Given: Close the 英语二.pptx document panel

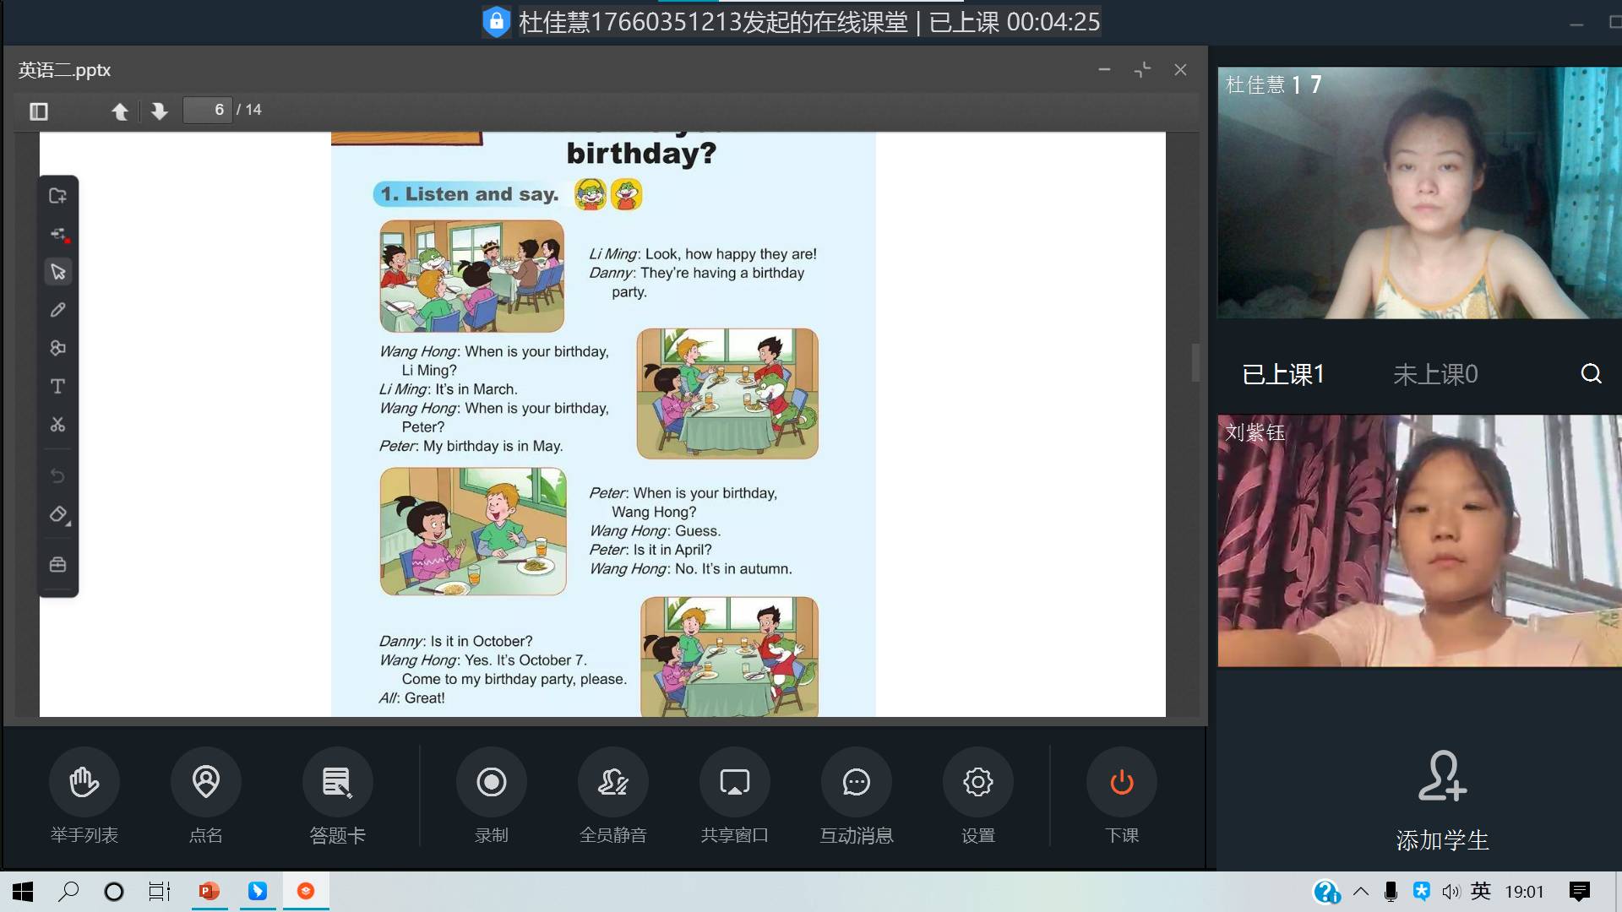Looking at the screenshot, I should coord(1180,70).
